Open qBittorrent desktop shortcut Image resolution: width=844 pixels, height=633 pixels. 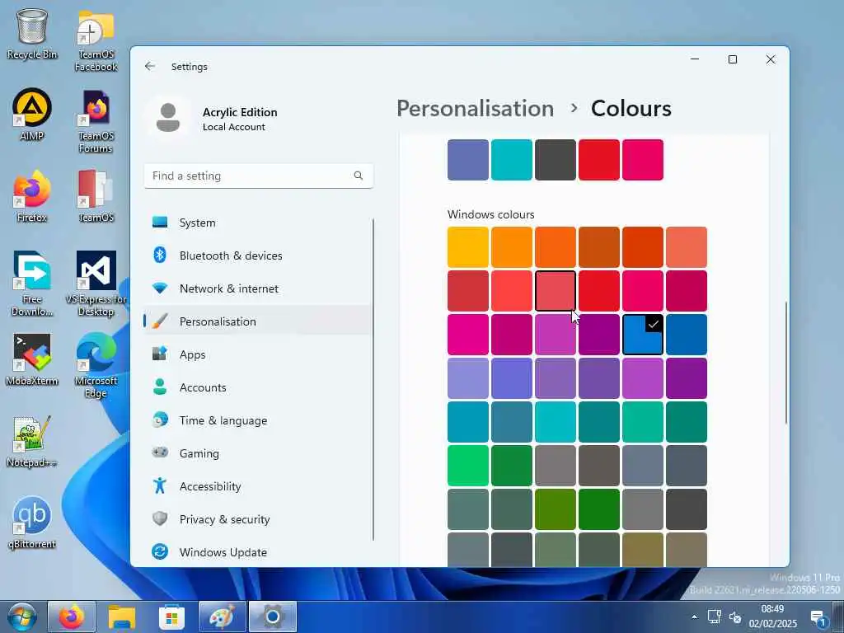point(32,523)
